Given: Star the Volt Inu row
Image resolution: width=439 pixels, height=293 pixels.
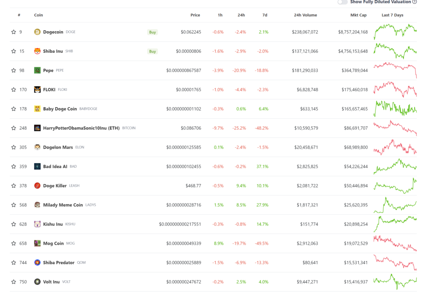Looking at the screenshot, I should point(13,282).
